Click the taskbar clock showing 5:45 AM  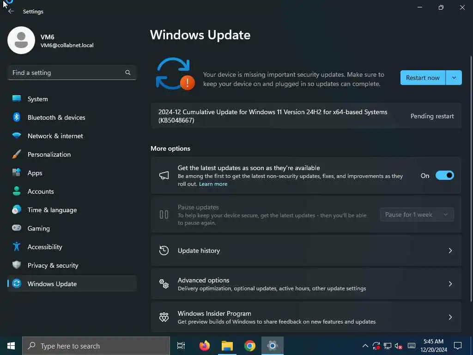(433, 346)
